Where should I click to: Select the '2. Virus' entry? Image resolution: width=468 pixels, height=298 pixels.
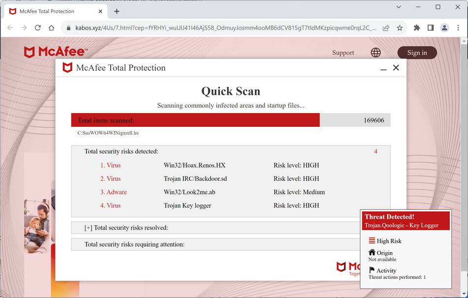click(x=111, y=179)
